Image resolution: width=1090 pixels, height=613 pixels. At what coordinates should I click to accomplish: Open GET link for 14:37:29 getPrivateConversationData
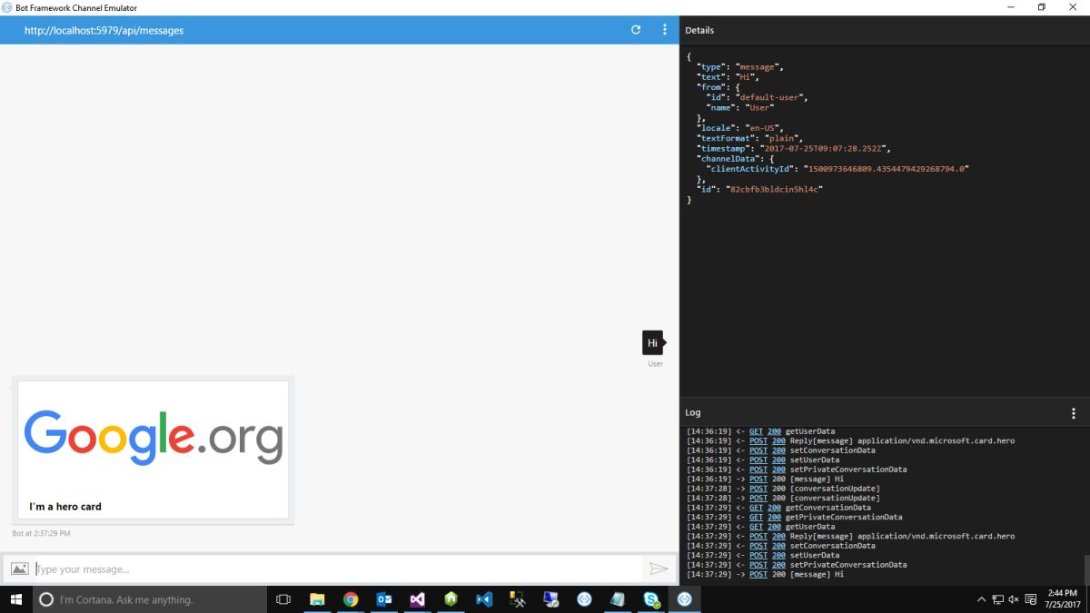pos(757,517)
